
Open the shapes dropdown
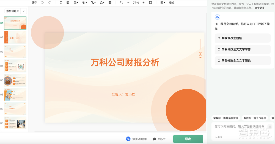click(x=84, y=3)
